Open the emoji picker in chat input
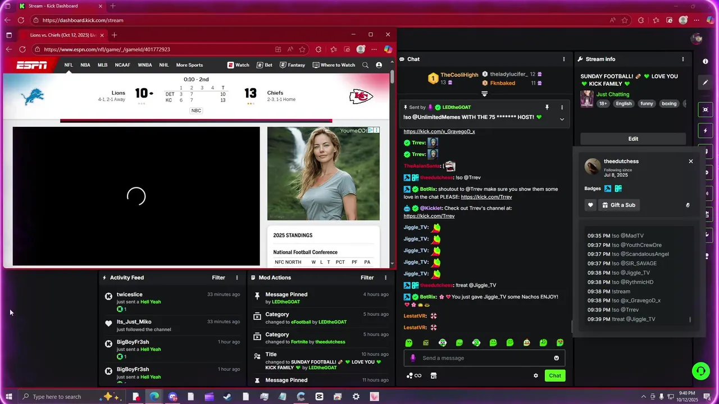 557,358
